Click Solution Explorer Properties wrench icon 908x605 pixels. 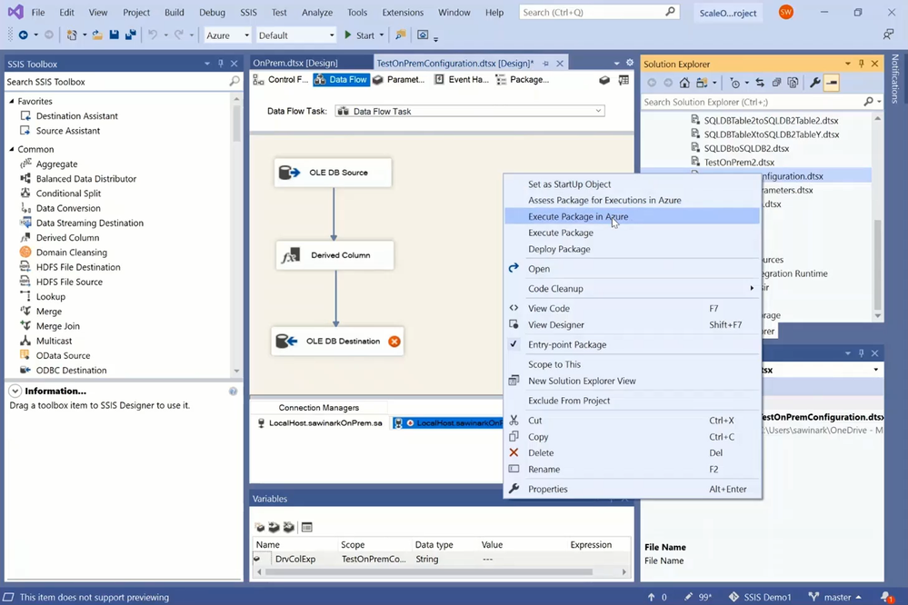pyautogui.click(x=814, y=83)
